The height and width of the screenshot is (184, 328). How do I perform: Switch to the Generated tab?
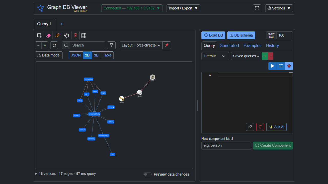229,45
